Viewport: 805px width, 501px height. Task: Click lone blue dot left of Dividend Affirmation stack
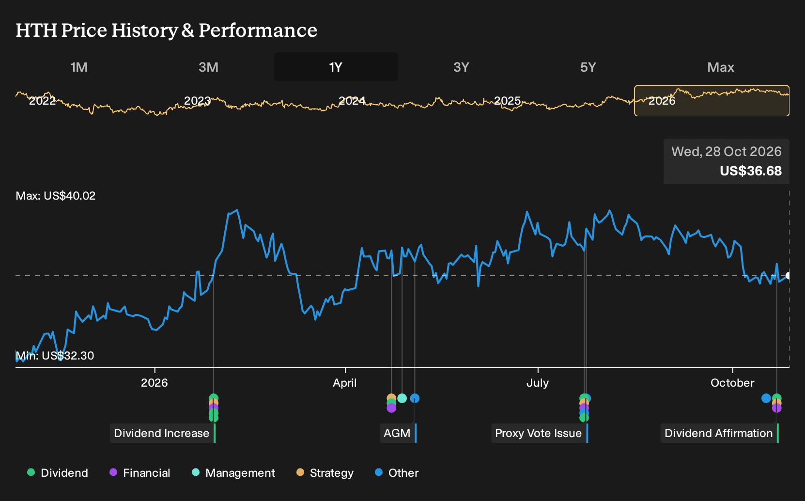(x=766, y=398)
